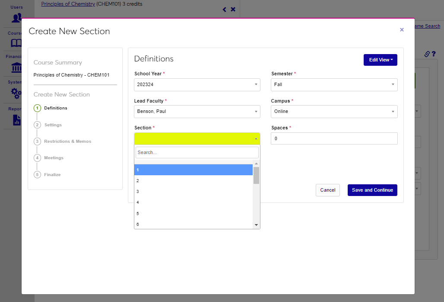Close the Create New Section dialog
This screenshot has width=444, height=302.
click(x=402, y=30)
